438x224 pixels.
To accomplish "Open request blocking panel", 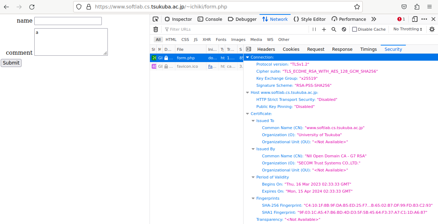I will coord(344,29).
